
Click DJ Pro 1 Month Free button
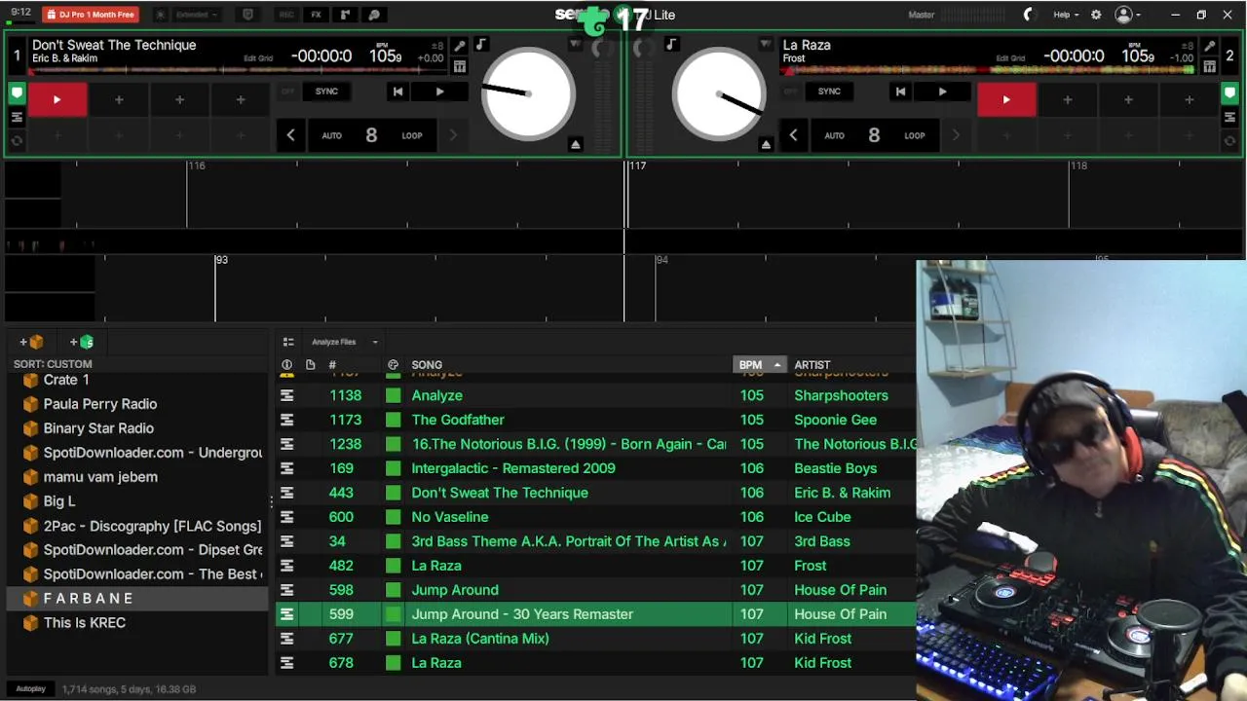tap(91, 15)
